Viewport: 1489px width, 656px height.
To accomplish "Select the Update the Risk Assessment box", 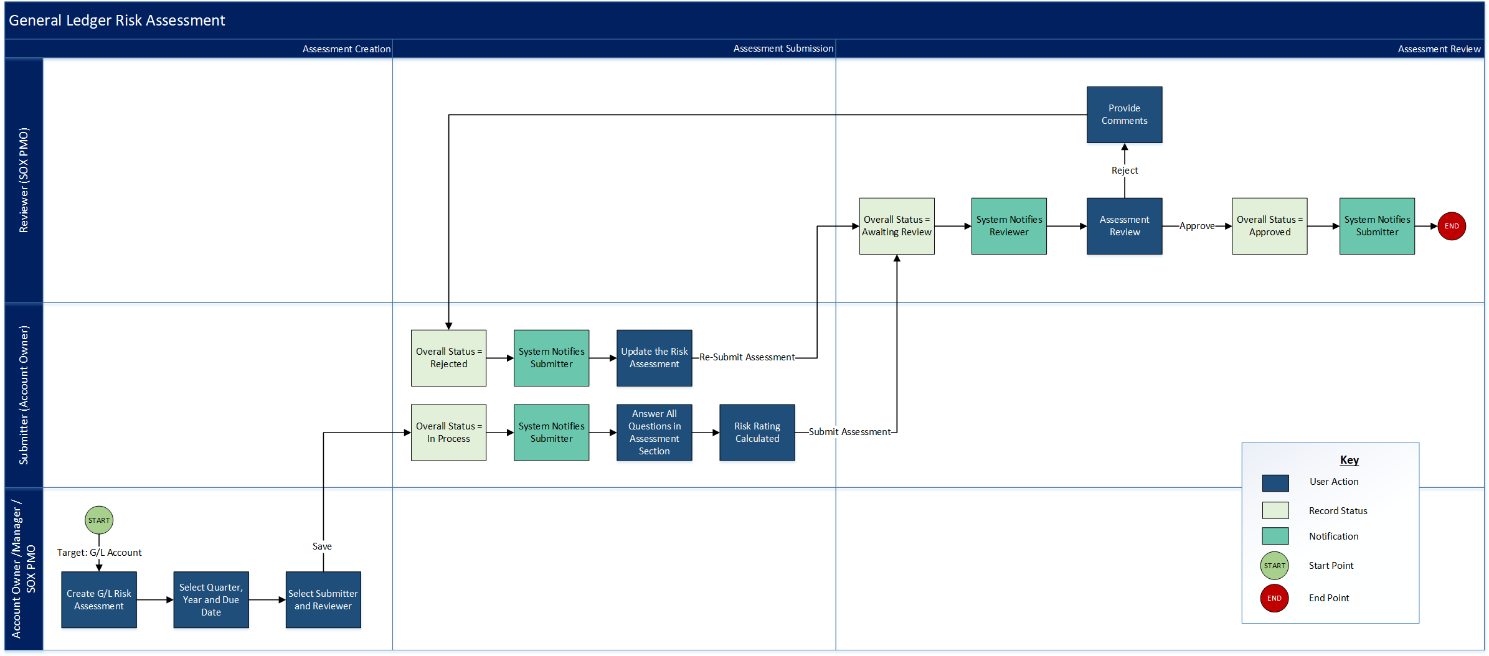I will pos(655,358).
